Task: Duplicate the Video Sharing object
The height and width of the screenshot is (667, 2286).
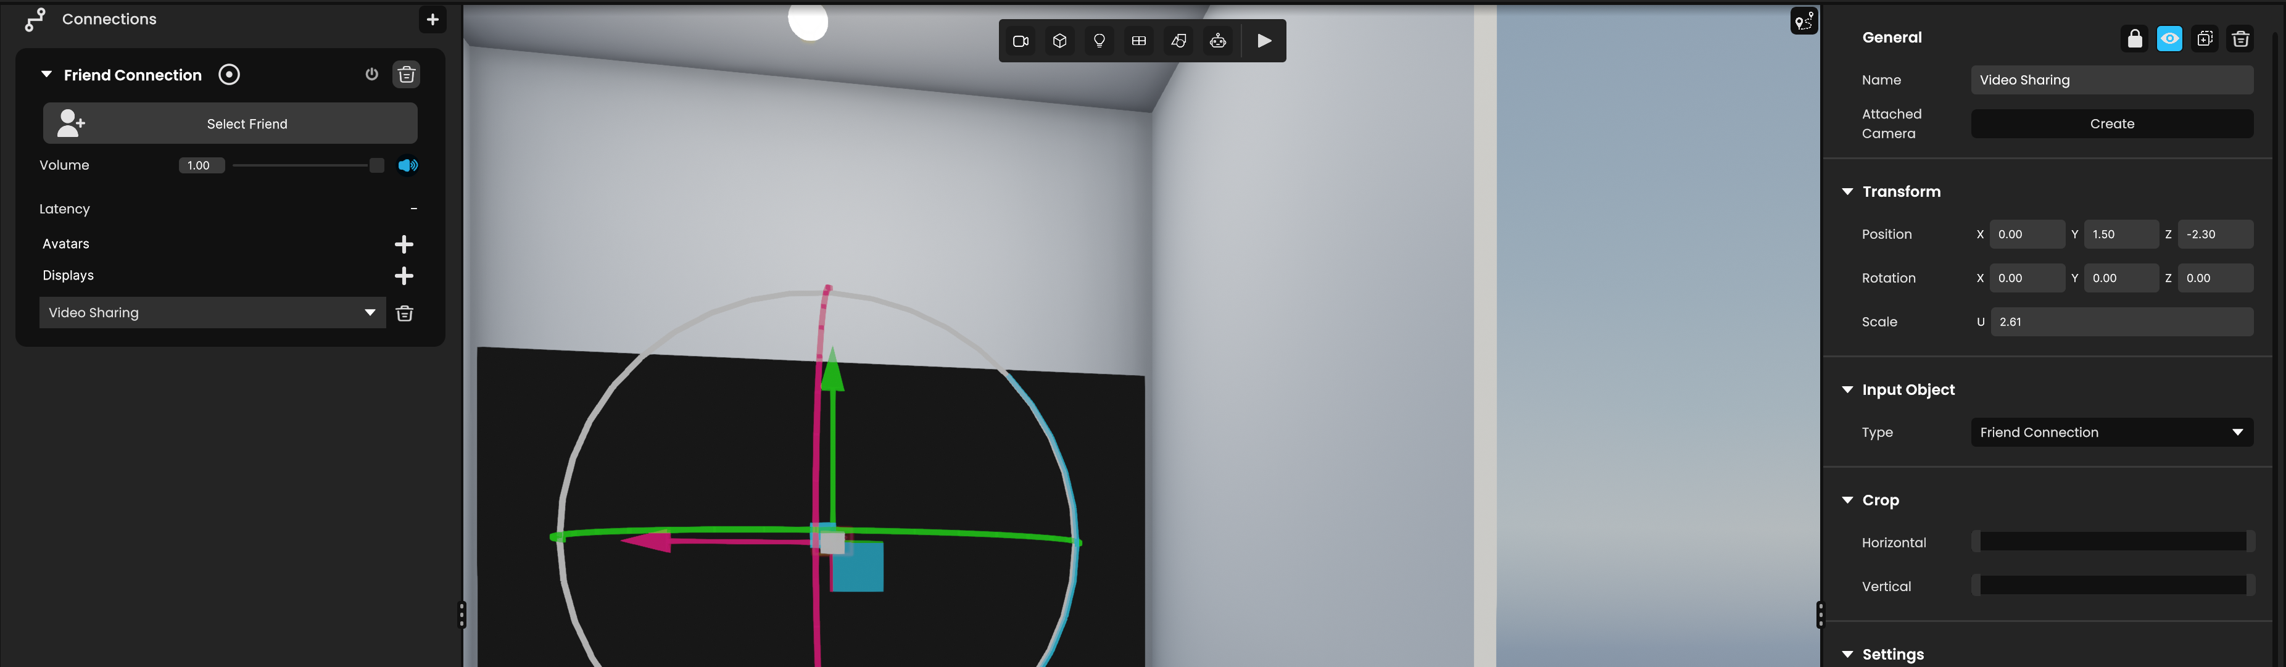Action: point(2205,38)
